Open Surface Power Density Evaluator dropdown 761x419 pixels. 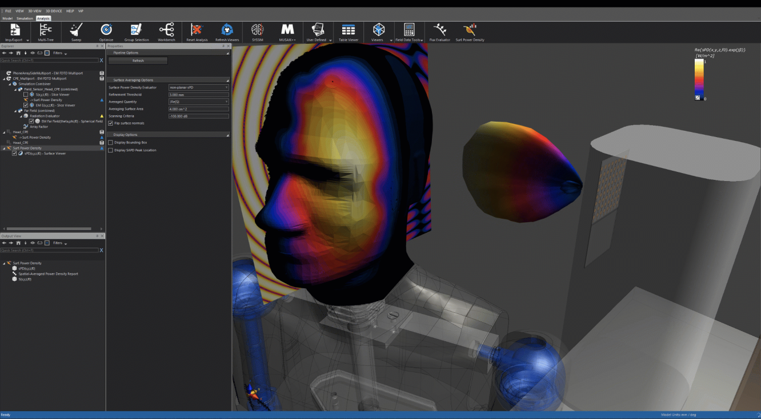(x=198, y=87)
